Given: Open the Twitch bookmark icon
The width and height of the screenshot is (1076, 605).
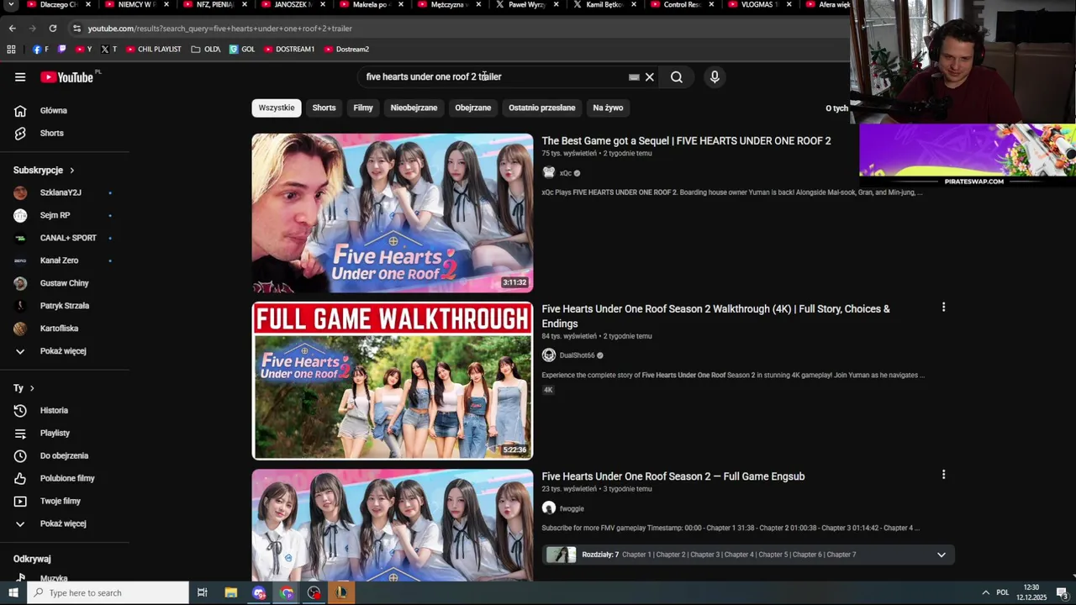Looking at the screenshot, I should (61, 50).
